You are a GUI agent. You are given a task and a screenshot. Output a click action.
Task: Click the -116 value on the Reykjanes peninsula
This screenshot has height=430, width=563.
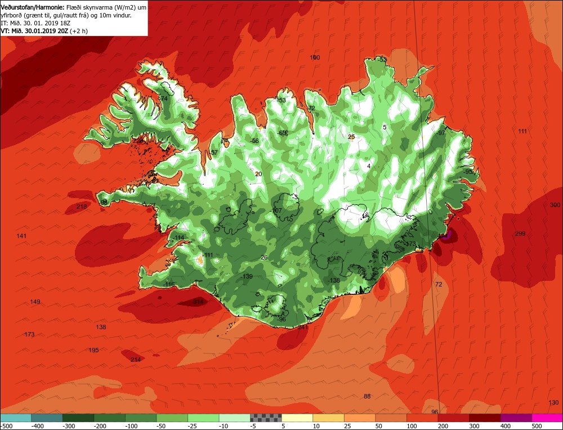(x=168, y=284)
